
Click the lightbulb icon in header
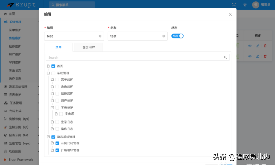click(245, 5)
